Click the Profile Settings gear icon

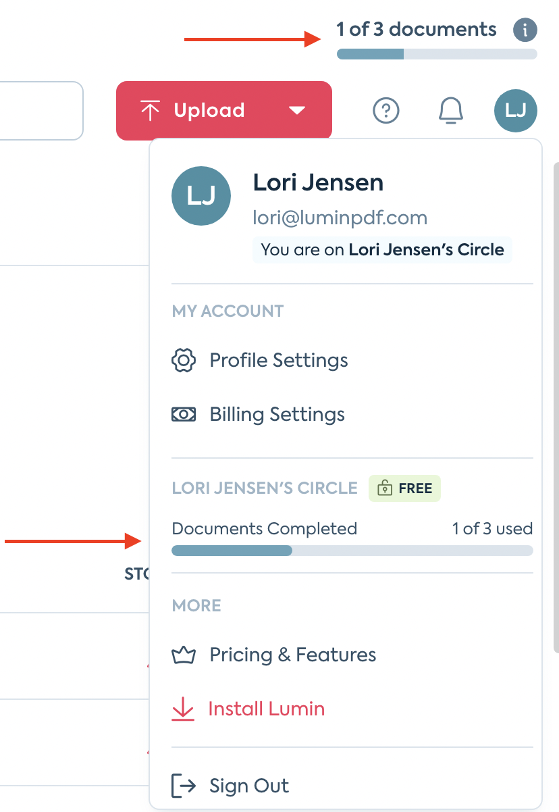click(184, 361)
